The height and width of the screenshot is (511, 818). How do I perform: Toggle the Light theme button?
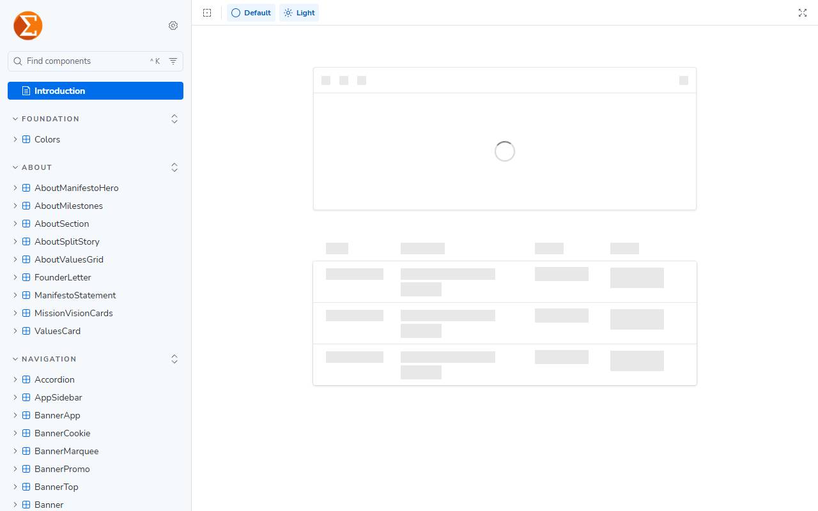pyautogui.click(x=299, y=13)
